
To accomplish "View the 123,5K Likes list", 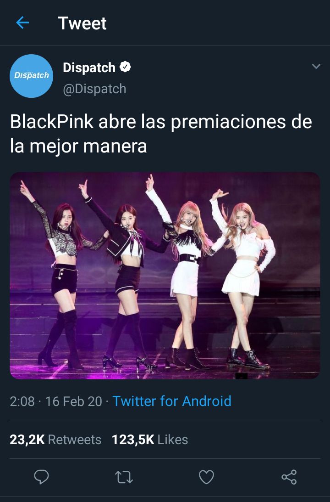I will click(x=150, y=440).
